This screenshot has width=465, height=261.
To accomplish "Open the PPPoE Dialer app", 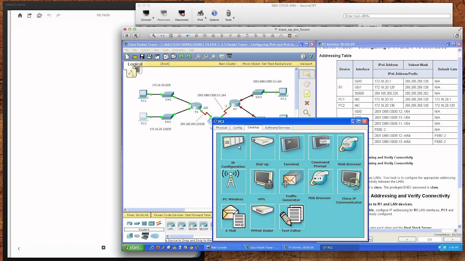I will pos(262,216).
